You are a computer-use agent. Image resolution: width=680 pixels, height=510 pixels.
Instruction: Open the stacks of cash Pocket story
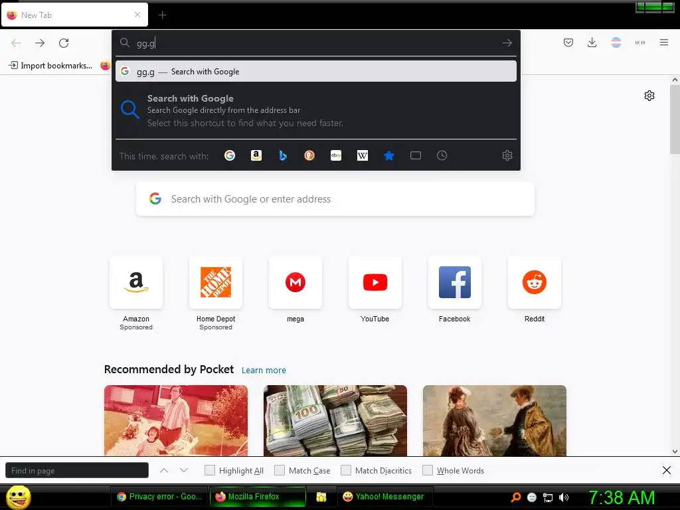tap(335, 420)
